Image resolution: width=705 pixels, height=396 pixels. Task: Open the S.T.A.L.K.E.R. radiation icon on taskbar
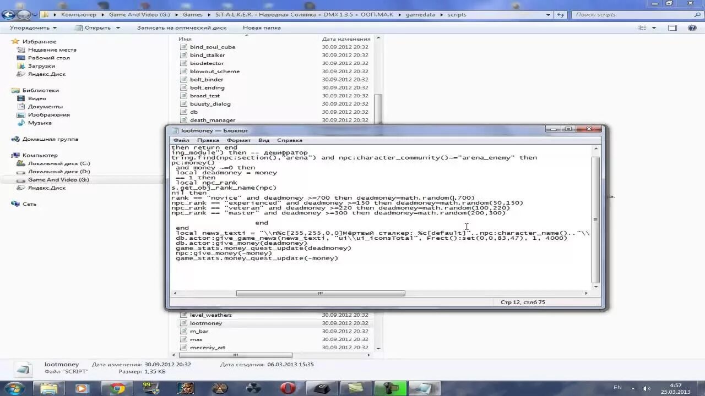[220, 388]
